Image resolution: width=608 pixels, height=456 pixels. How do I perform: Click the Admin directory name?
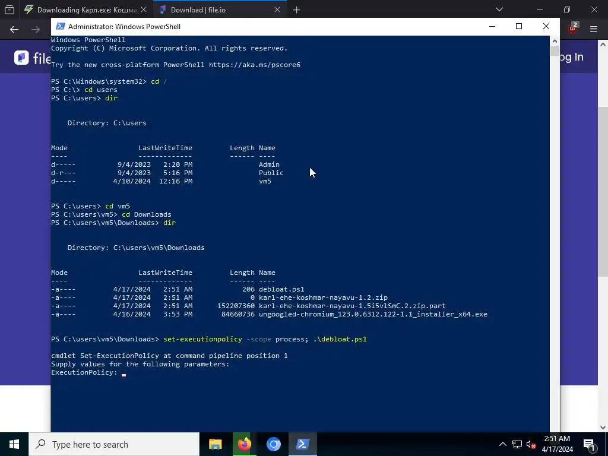269,165
